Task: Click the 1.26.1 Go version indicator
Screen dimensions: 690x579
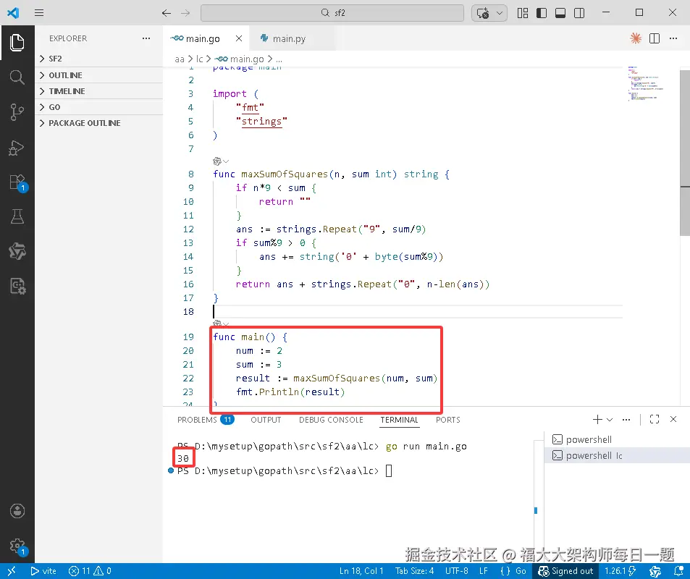Action: (x=615, y=571)
